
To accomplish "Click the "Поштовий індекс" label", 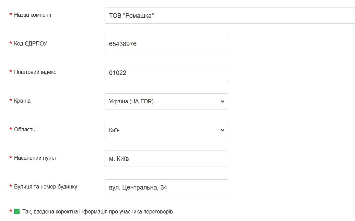I will [x=35, y=72].
